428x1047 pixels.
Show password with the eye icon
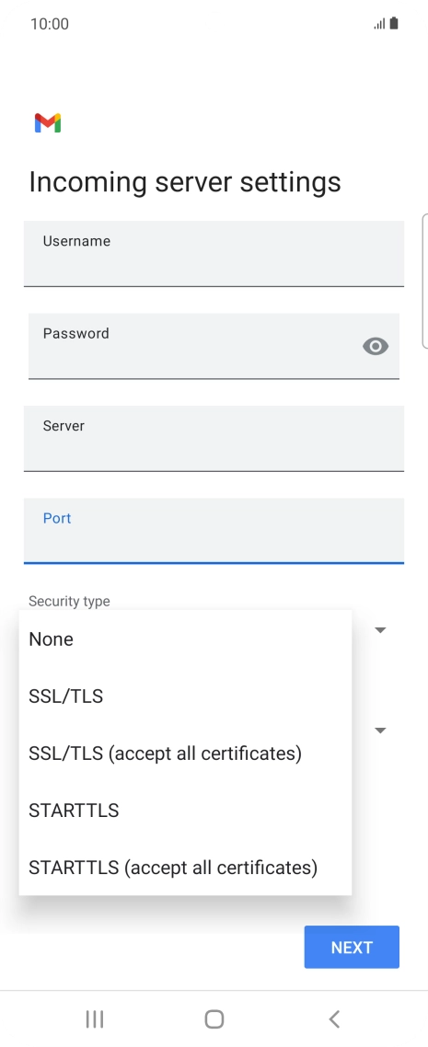tap(376, 346)
